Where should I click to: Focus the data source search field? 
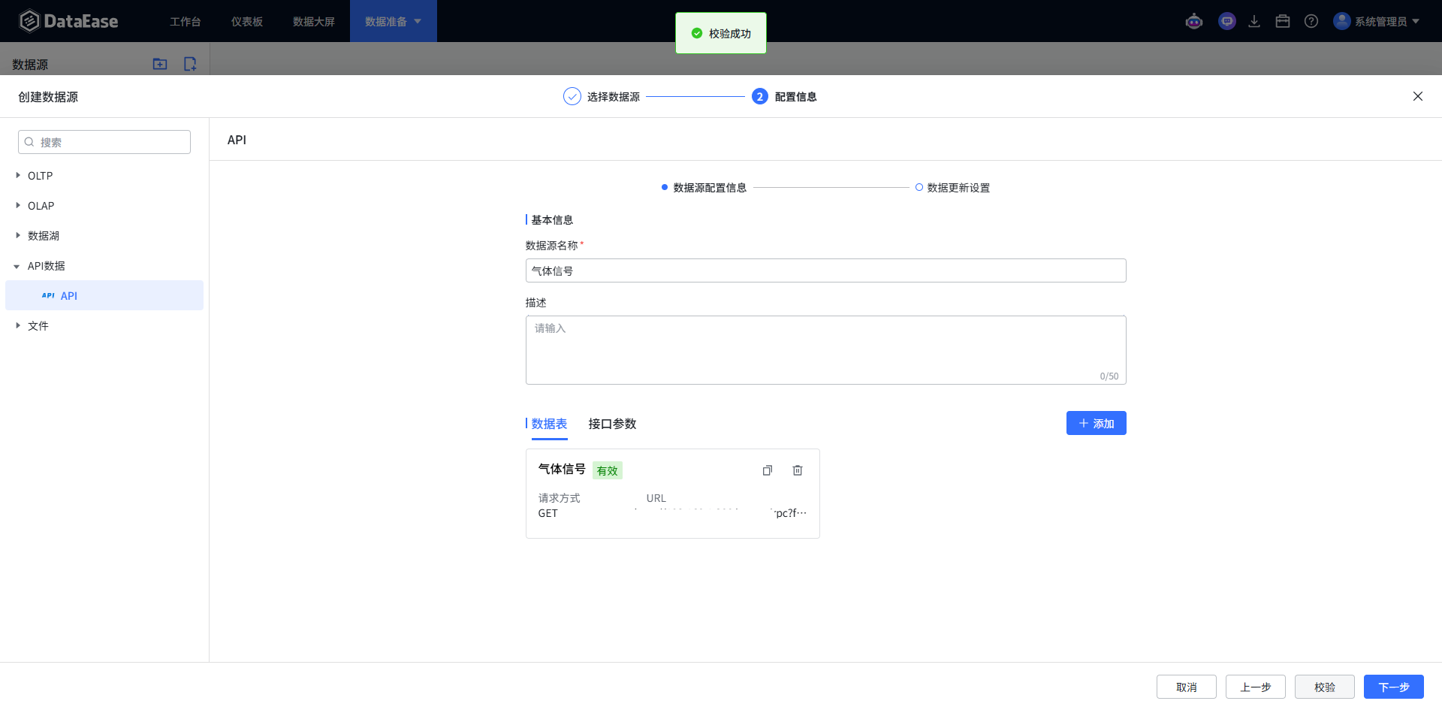coord(104,142)
